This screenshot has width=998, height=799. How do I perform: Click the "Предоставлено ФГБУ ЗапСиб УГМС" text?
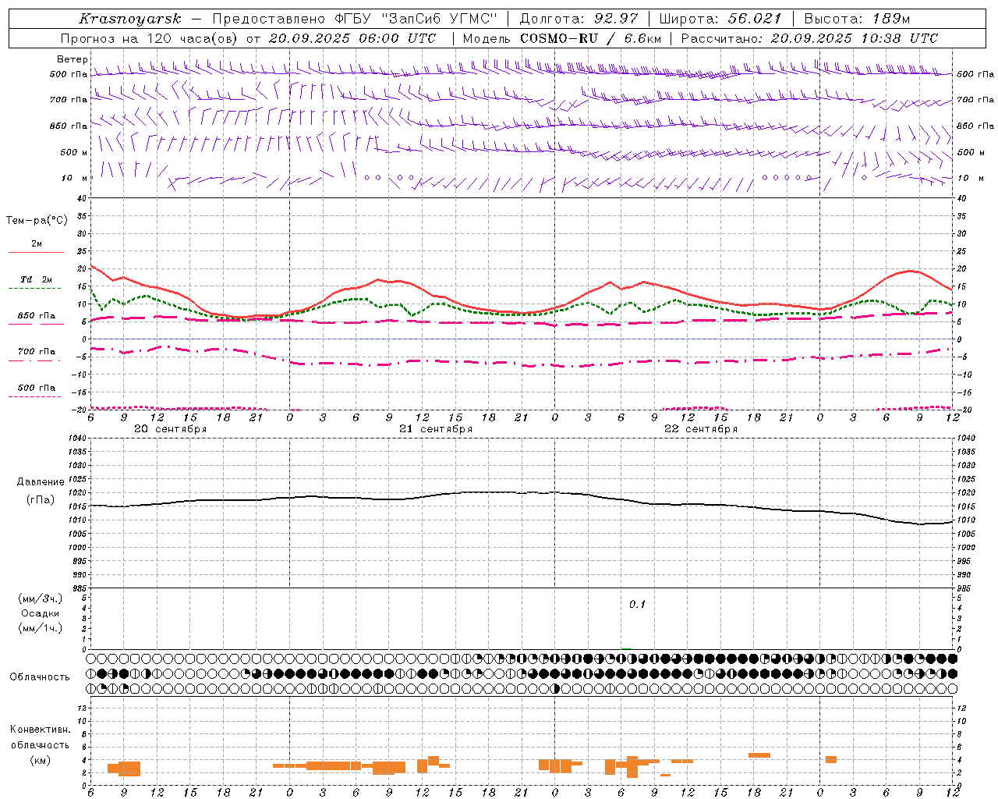coord(355,19)
